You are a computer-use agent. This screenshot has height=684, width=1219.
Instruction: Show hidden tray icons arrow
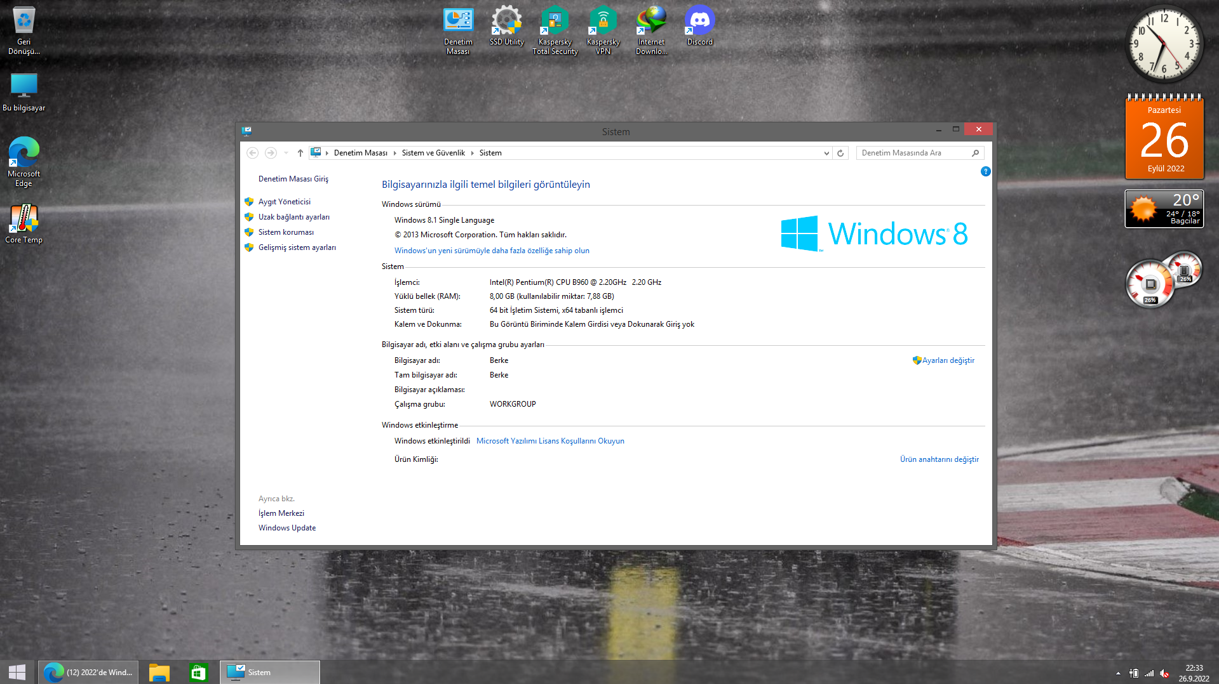(1118, 673)
